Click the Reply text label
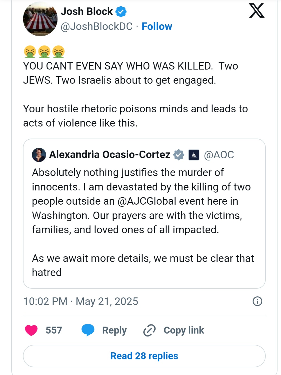 [114, 330]
